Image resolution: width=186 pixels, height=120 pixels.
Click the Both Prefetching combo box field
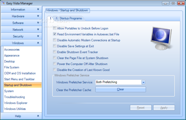click(121, 82)
